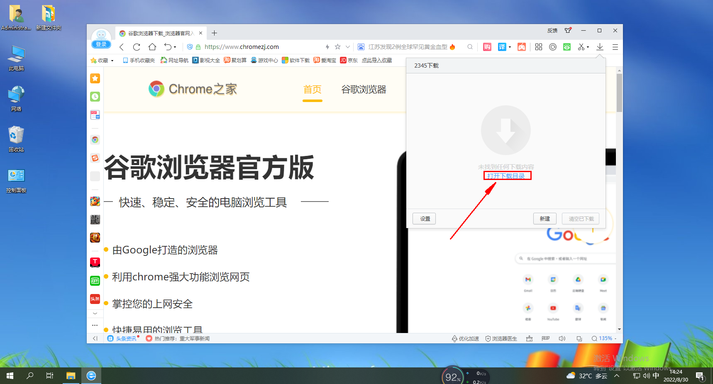
Task: Click the 登录 login button
Action: [x=101, y=44]
